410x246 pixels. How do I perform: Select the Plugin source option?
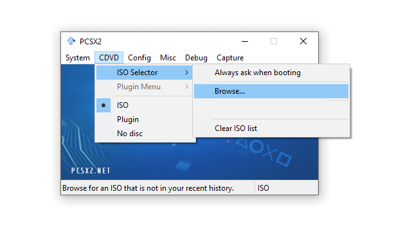coord(145,119)
